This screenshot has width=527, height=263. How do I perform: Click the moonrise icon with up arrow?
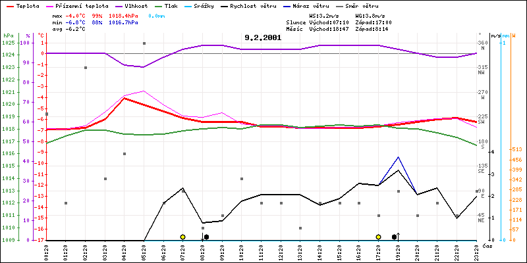(396, 237)
